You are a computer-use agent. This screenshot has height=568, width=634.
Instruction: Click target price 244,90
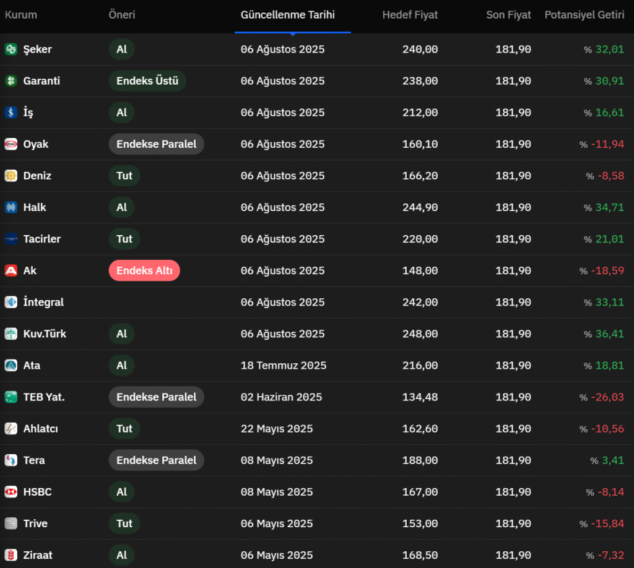[420, 207]
